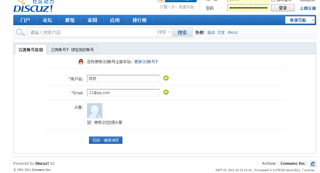Click the icon next to Comsenz Inc. in footer
320x173 pixels.
pyautogui.click(x=313, y=164)
